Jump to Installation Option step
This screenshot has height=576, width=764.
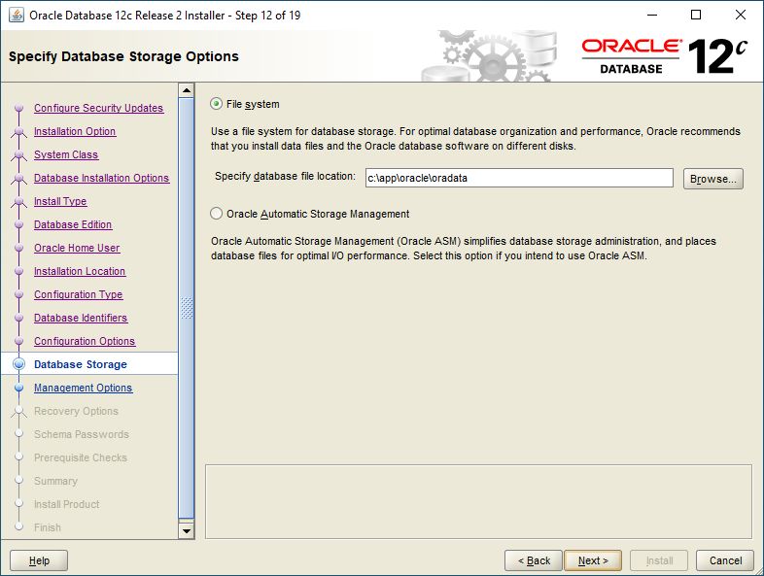point(75,131)
